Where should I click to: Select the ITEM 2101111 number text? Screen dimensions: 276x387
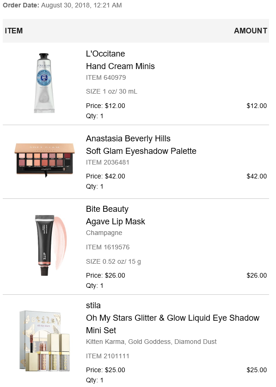(108, 356)
